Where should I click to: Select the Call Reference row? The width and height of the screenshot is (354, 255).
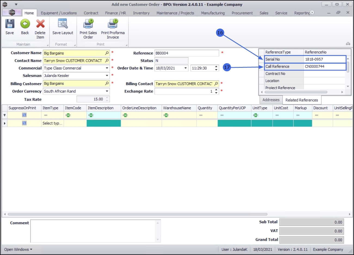305,66
